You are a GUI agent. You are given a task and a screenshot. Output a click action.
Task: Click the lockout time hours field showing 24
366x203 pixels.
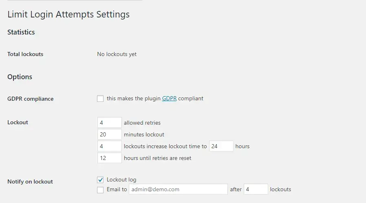[221, 146]
